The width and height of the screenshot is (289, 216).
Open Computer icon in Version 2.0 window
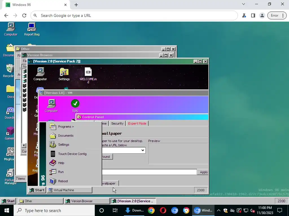click(40, 74)
